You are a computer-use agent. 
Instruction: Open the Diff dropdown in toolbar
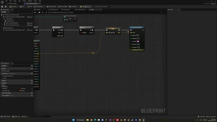click(x=22, y=6)
